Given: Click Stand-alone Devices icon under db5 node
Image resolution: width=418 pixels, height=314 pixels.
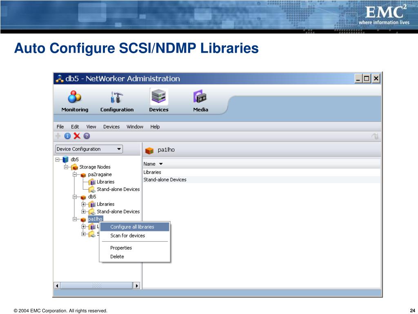Looking at the screenshot, I should pos(92,212).
